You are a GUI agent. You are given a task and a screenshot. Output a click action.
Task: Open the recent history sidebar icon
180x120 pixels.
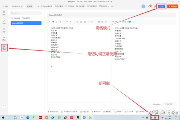click(x=4, y=13)
